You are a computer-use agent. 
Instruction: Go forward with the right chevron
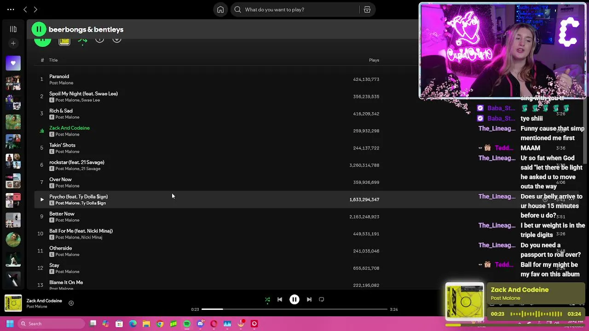35,9
